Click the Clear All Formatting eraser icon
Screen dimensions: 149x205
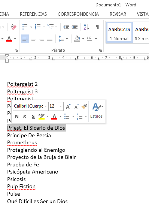pos(14,27)
